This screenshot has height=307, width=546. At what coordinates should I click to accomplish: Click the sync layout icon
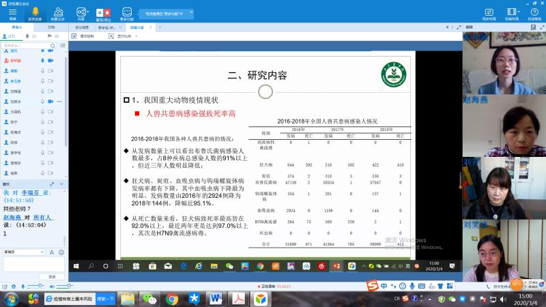[488, 12]
